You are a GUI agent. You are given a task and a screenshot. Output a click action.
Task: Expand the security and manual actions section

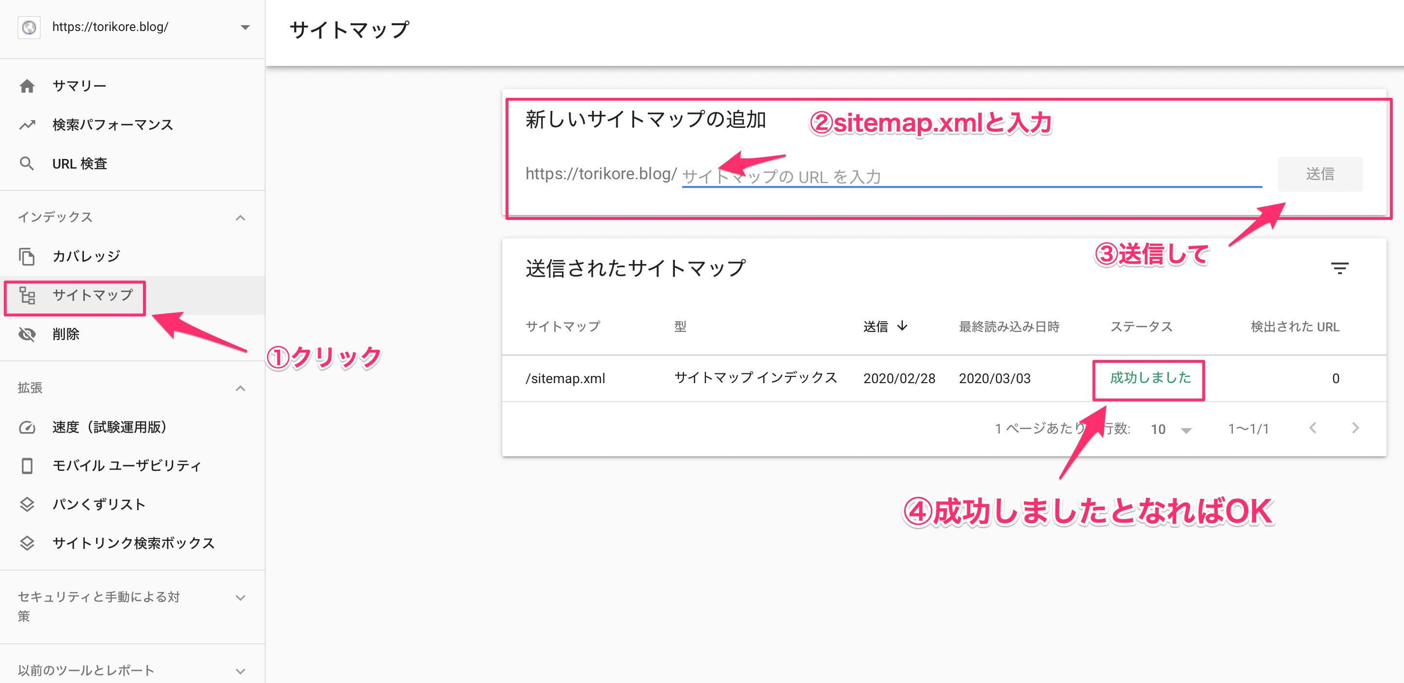[240, 598]
